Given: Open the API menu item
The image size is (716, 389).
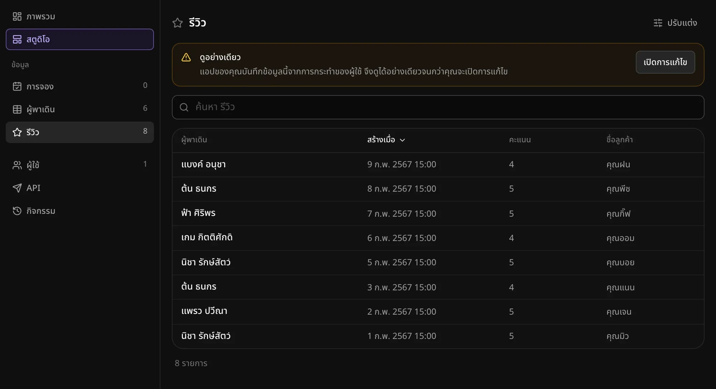Looking at the screenshot, I should [80, 188].
